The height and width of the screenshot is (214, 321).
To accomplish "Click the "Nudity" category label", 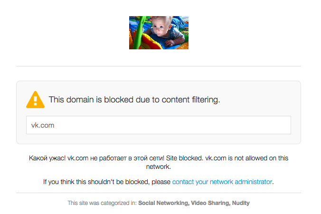I will (240, 203).
